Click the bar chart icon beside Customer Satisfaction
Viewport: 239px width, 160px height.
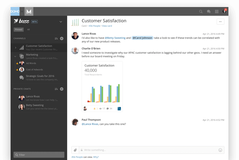(x=22, y=48)
